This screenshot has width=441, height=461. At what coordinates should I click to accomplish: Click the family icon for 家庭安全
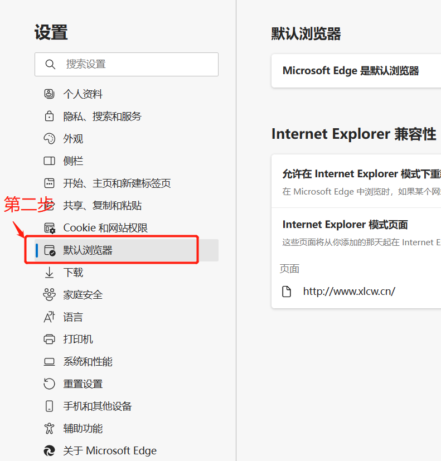click(49, 294)
